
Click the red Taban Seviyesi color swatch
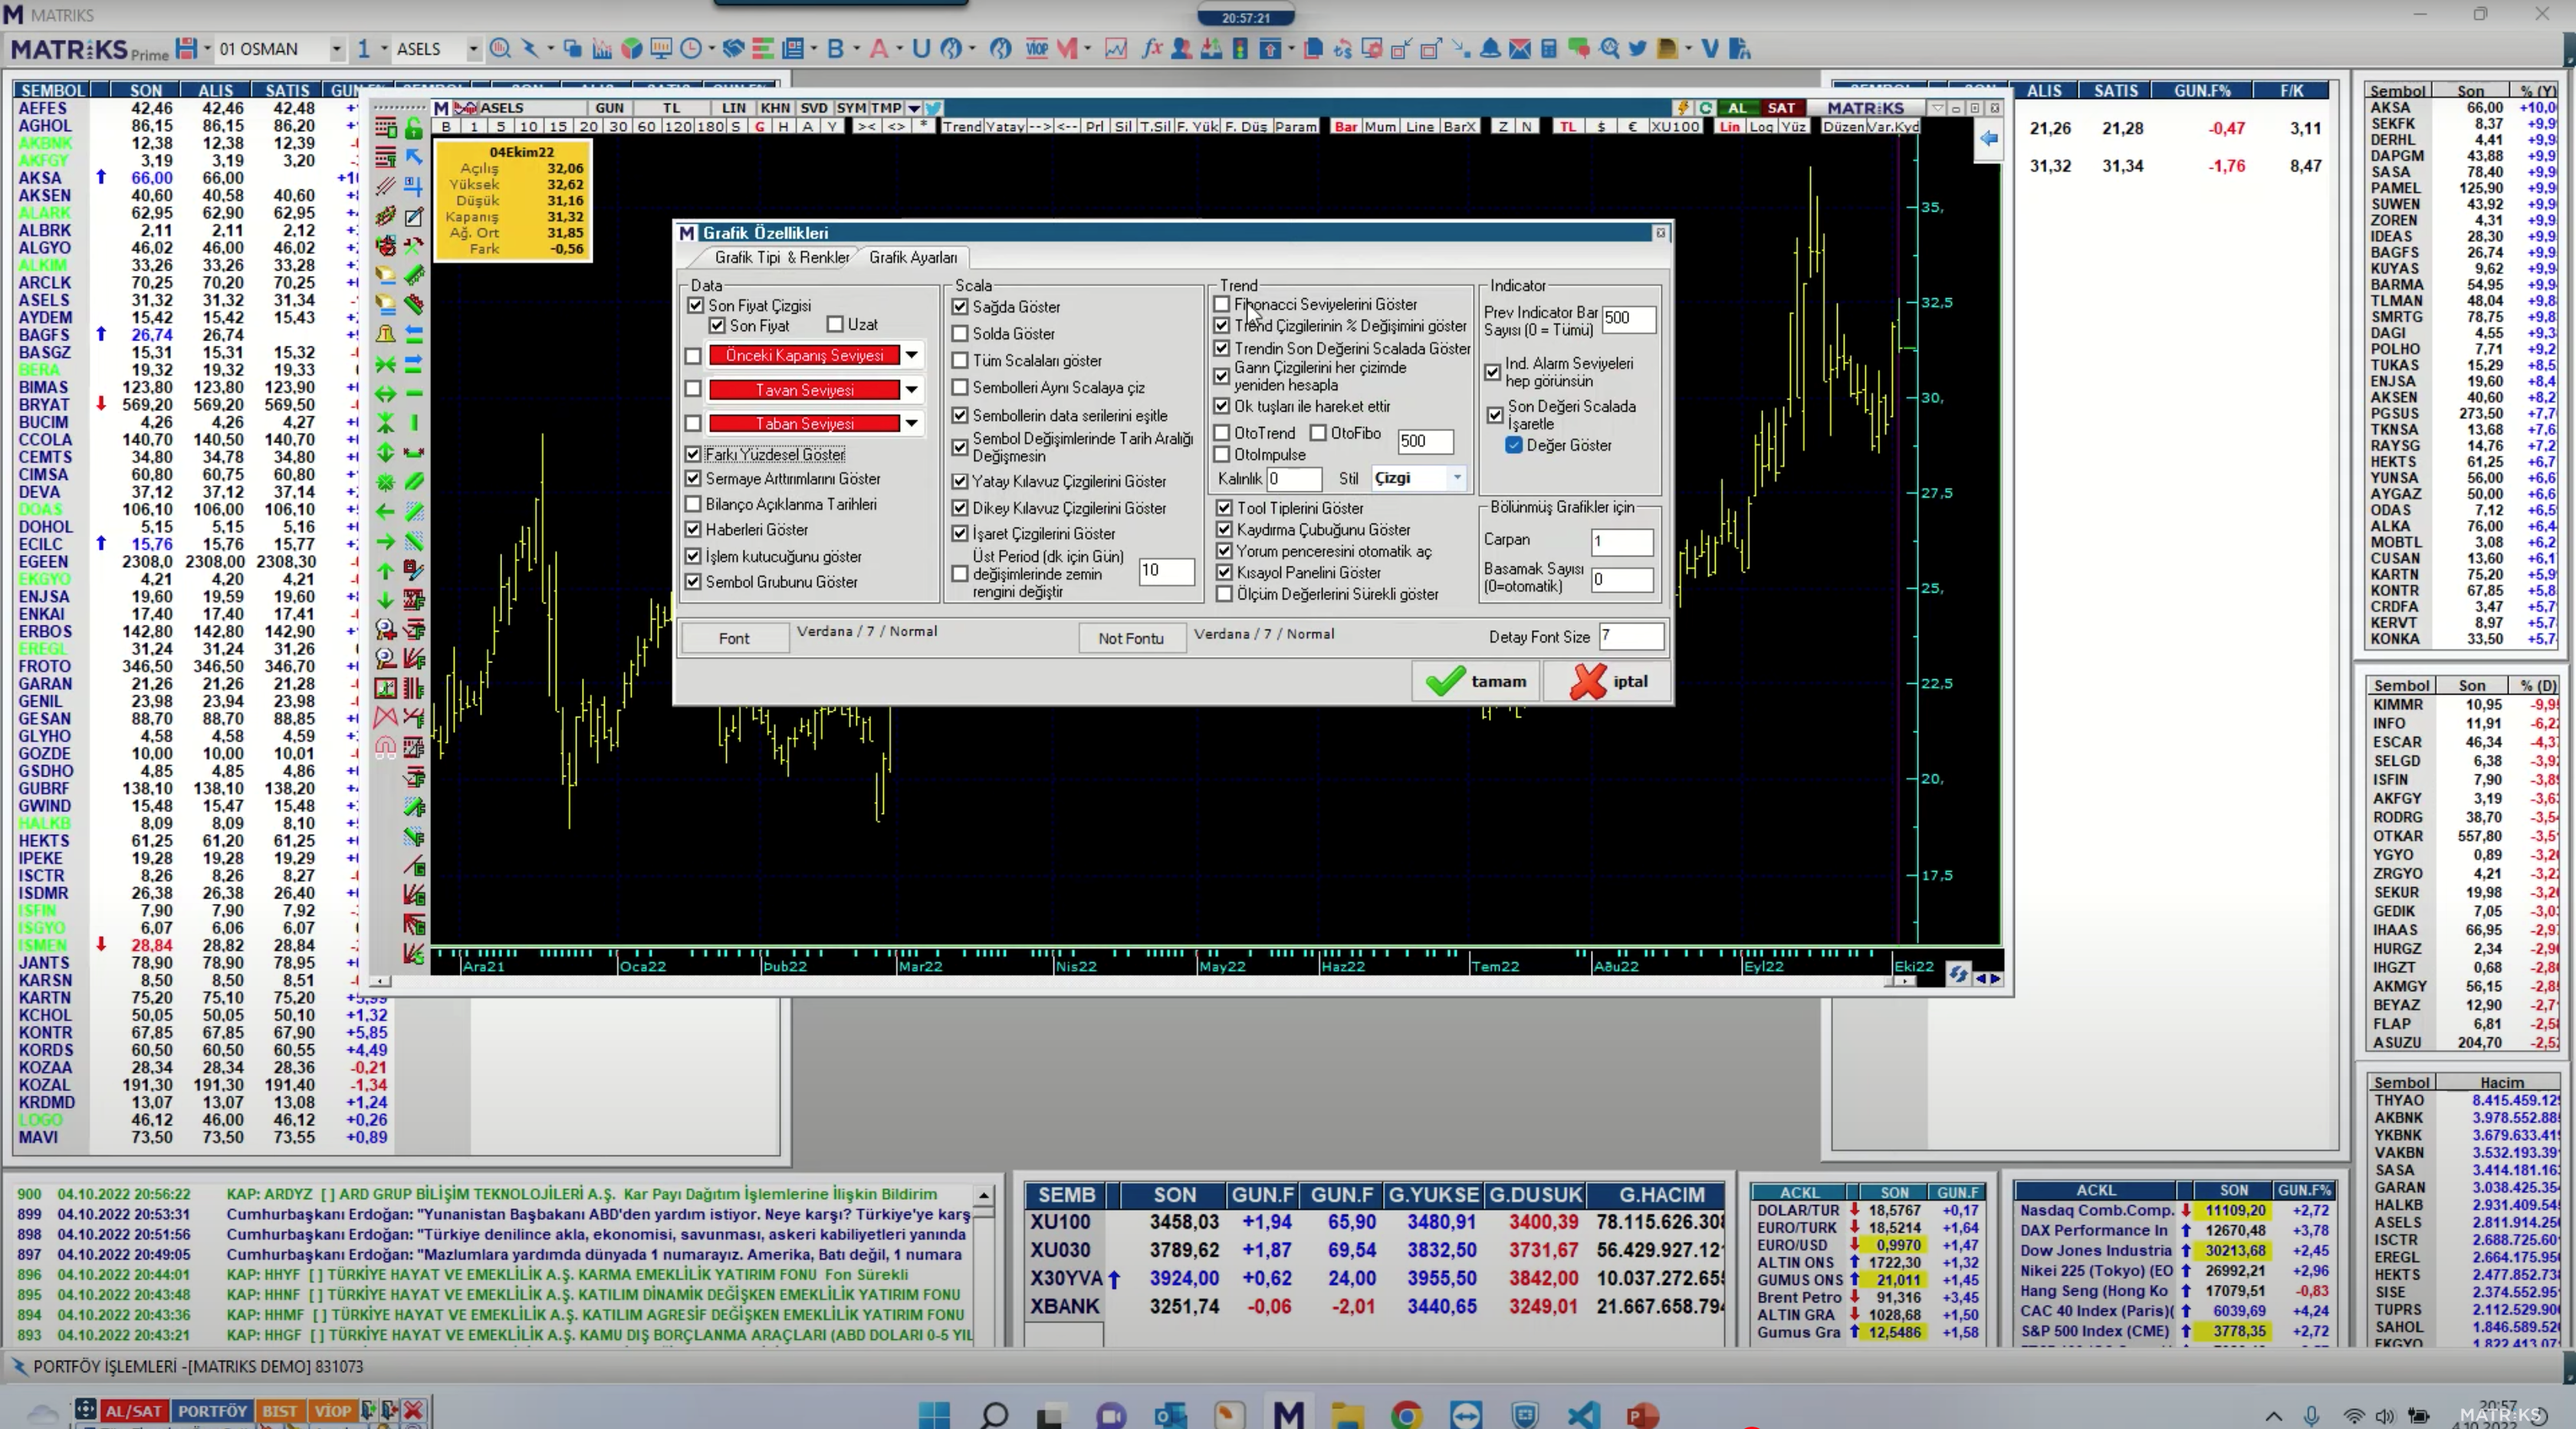tap(804, 424)
